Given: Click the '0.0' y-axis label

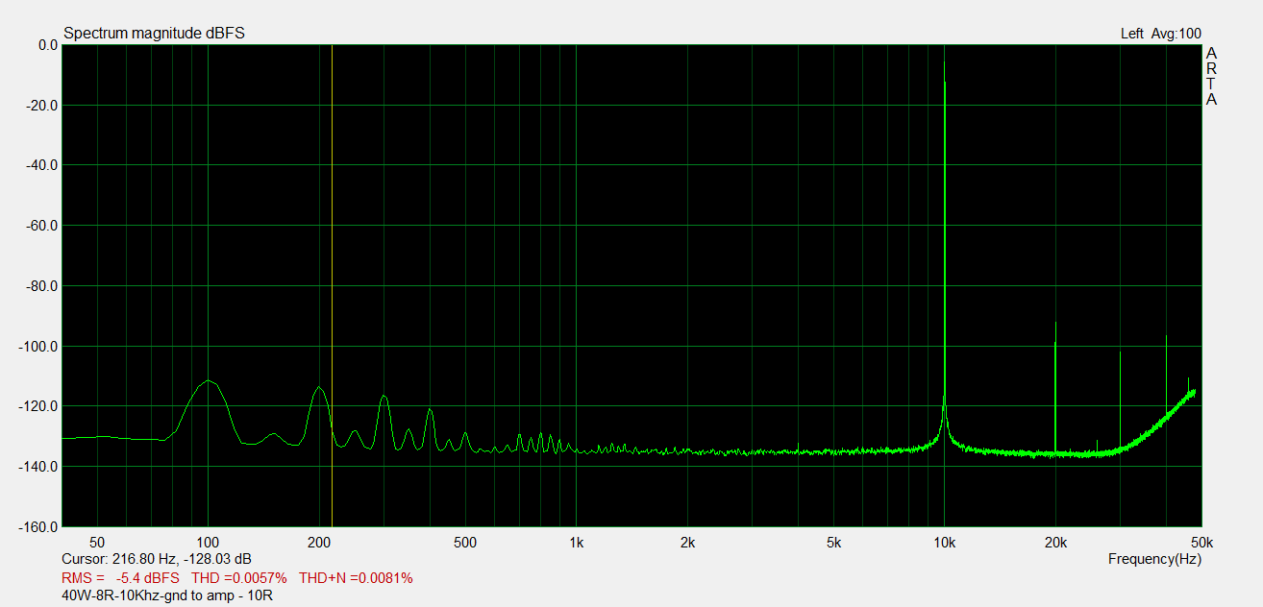Looking at the screenshot, I should click(x=48, y=44).
